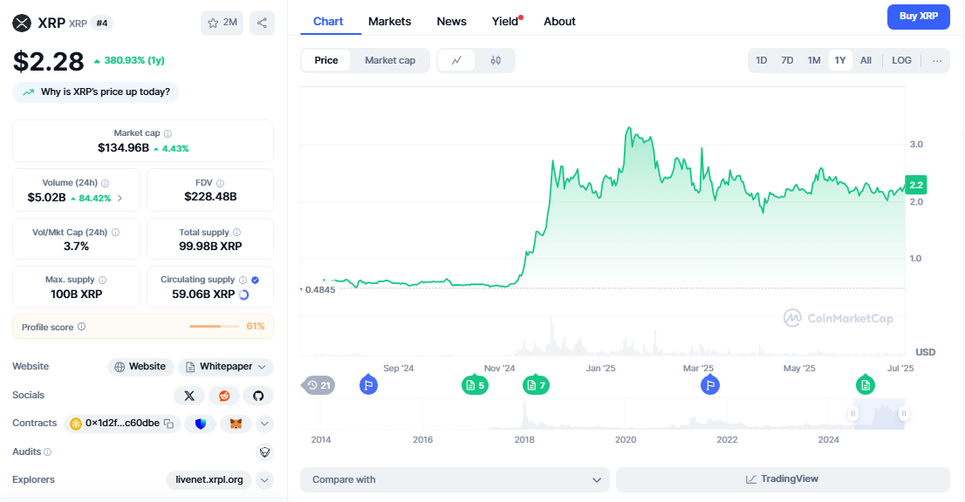The height and width of the screenshot is (502, 965).
Task: Open the Website link button
Action: point(140,367)
